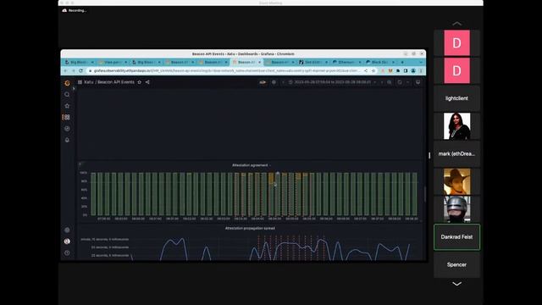Share the page via address bar icon
Image resolution: width=542 pixels, height=305 pixels.
(x=366, y=70)
